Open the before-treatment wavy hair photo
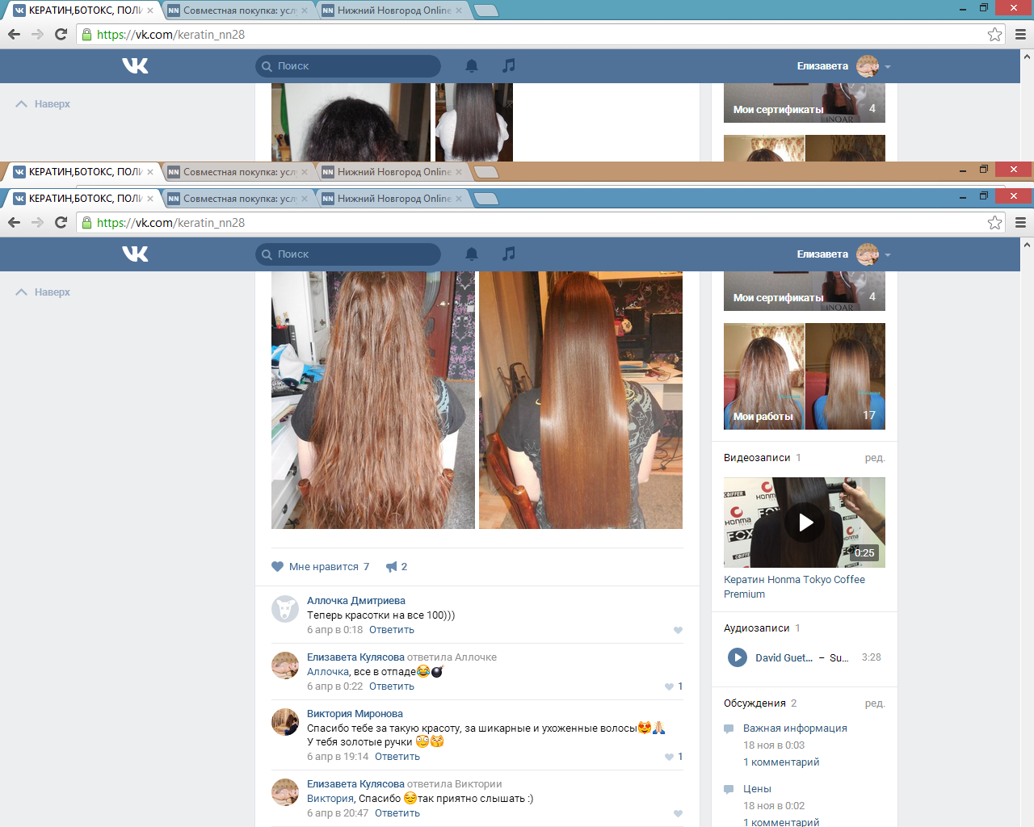Image resolution: width=1034 pixels, height=827 pixels. coord(373,401)
